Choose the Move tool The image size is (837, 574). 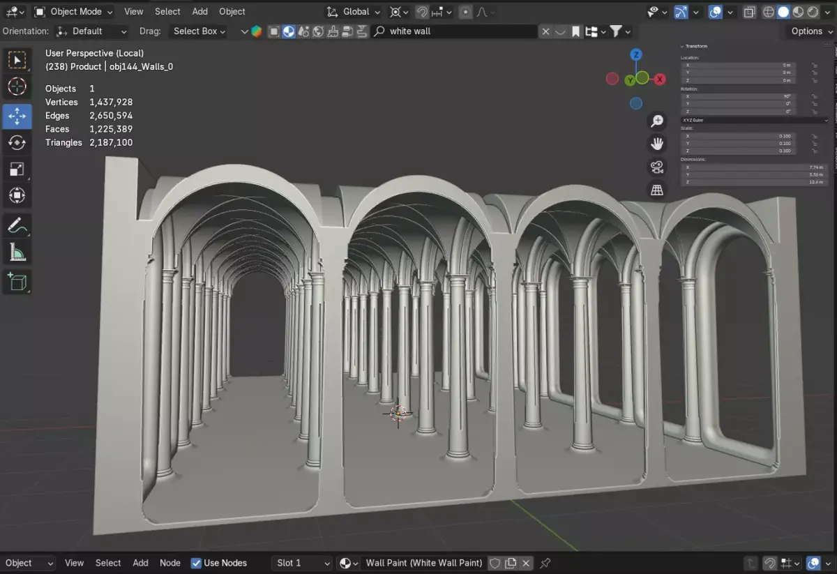point(17,116)
